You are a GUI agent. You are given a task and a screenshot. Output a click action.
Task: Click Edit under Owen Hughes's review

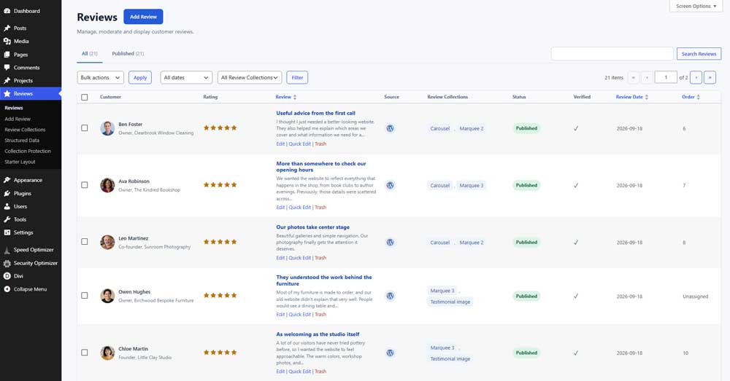click(x=280, y=315)
